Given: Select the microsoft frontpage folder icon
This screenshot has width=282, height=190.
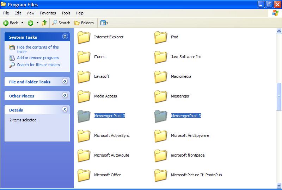Looking at the screenshot, I should pyautogui.click(x=161, y=156).
